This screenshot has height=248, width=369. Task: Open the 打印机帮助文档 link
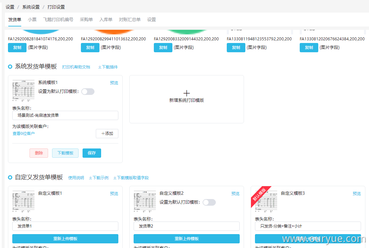pyautogui.click(x=76, y=67)
